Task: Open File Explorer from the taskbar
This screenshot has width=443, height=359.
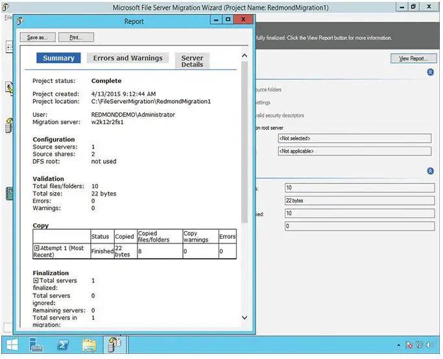Action: 90,345
